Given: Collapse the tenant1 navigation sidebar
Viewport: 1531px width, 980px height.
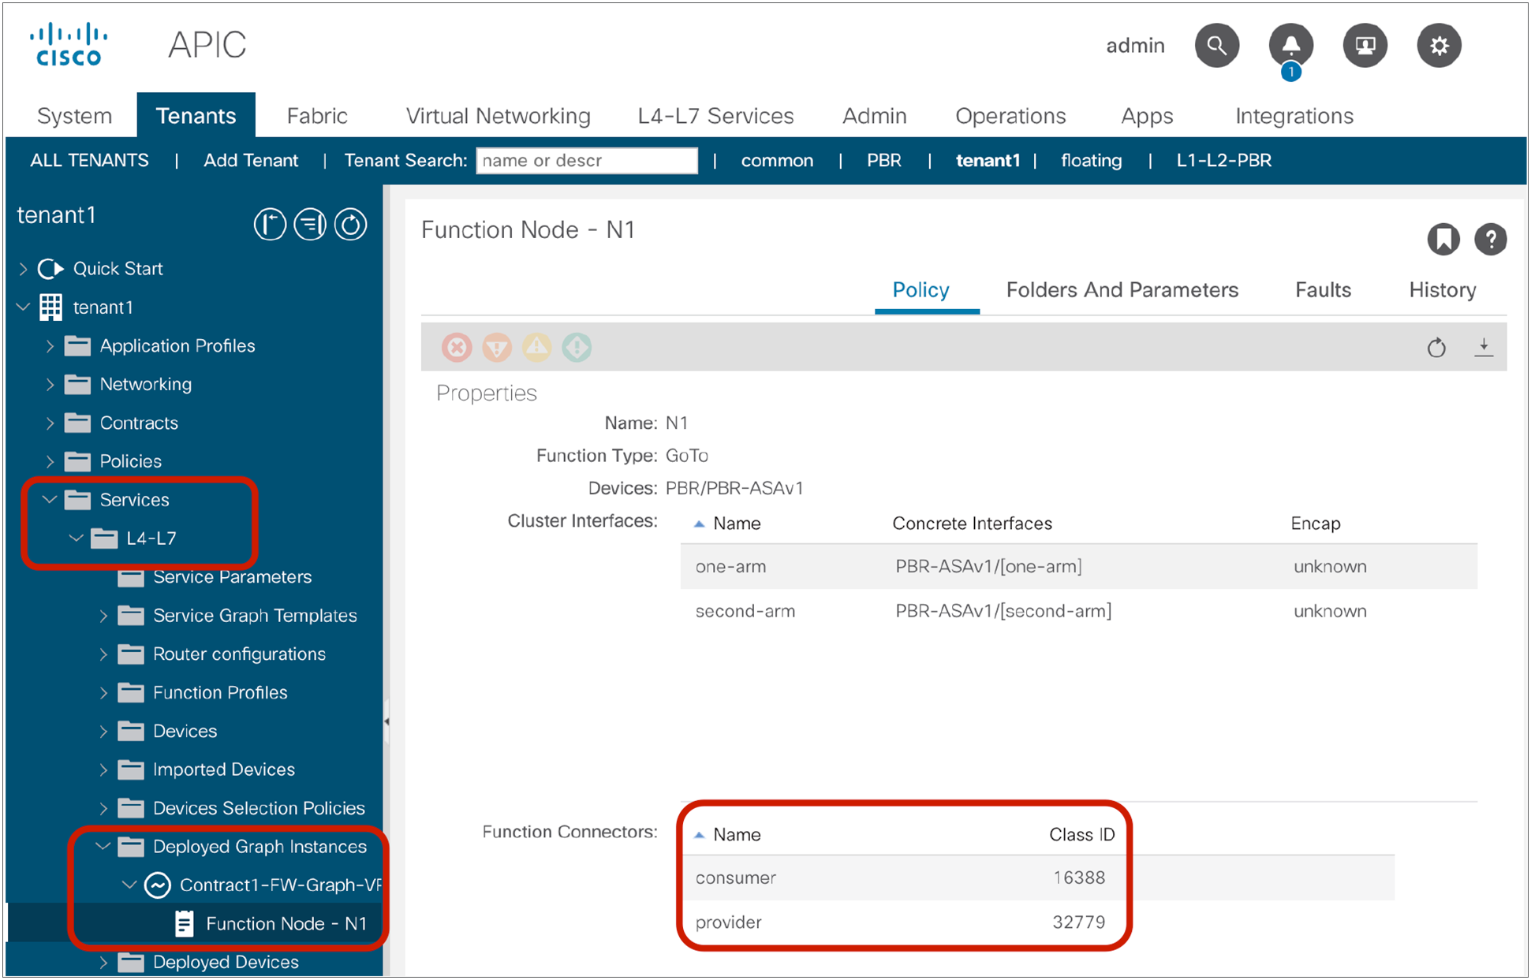Looking at the screenshot, I should click(x=271, y=225).
